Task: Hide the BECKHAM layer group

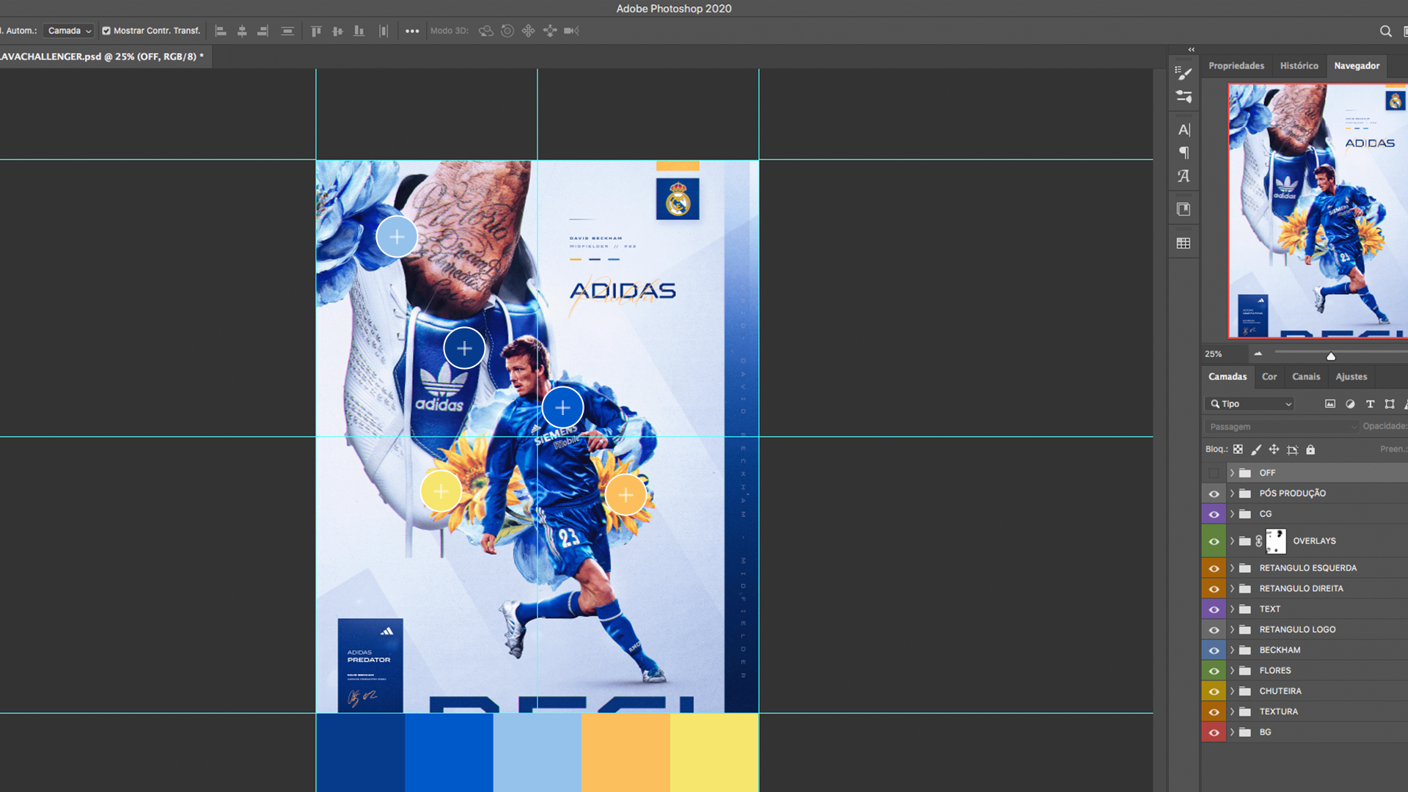Action: pos(1214,650)
